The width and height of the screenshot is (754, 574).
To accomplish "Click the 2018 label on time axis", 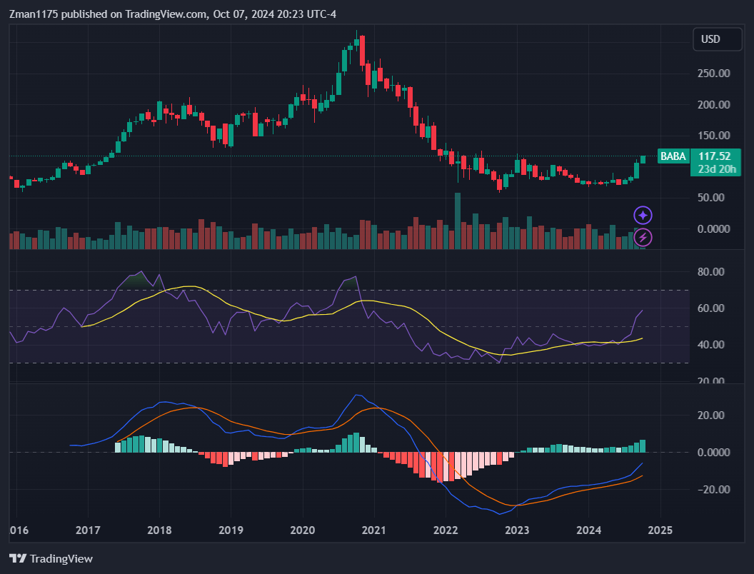I will pyautogui.click(x=159, y=530).
